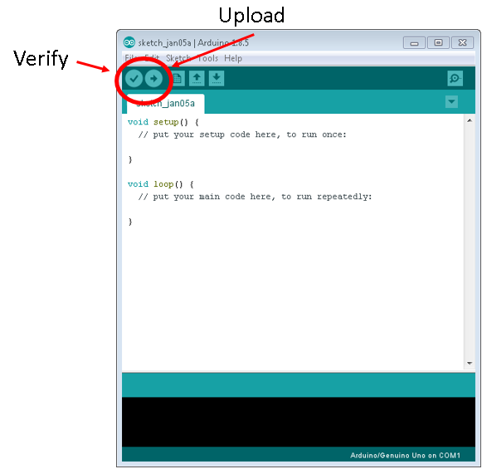Viewport: 482px width, 469px height.
Task: Open the Sketch menu
Action: coord(178,58)
